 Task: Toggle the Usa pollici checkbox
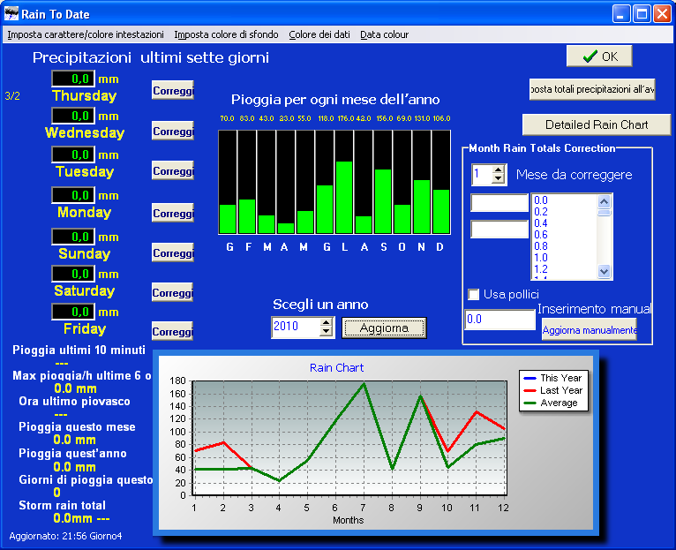pyautogui.click(x=473, y=294)
